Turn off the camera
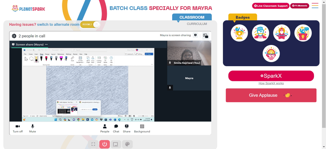Screen dimensions: 326x149 click(18, 128)
